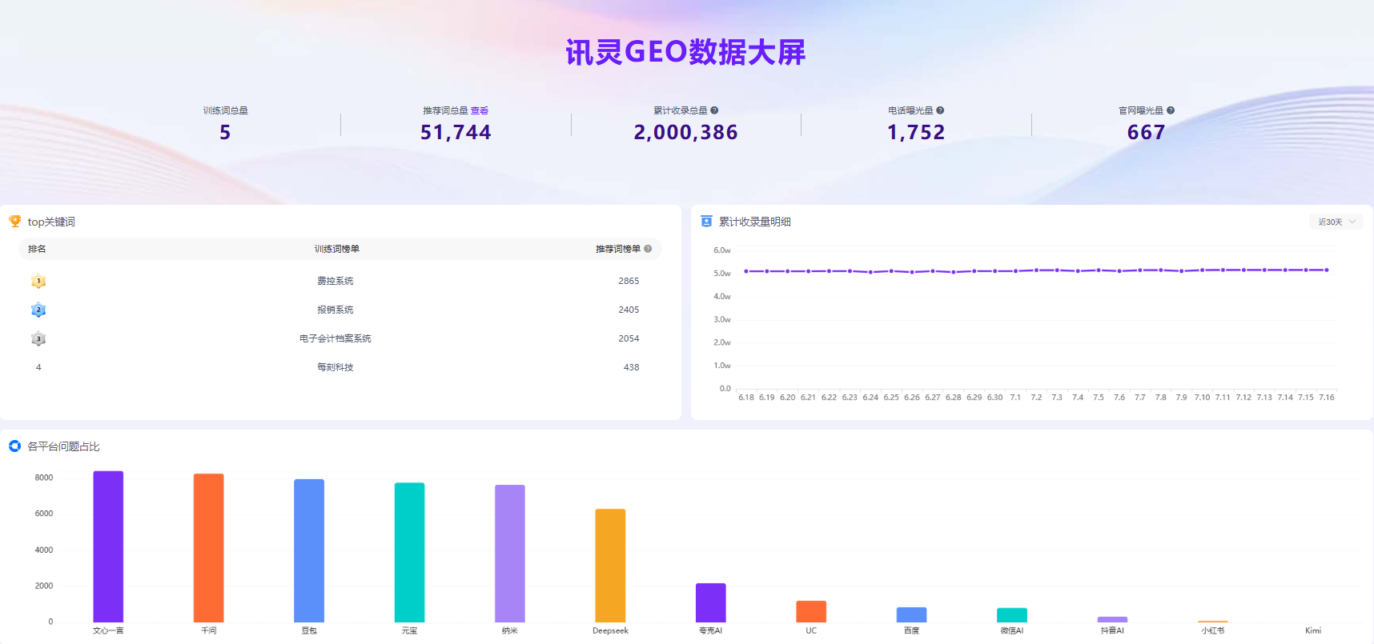
Task: Click the 7.16 date label on line chart
Action: [1327, 397]
